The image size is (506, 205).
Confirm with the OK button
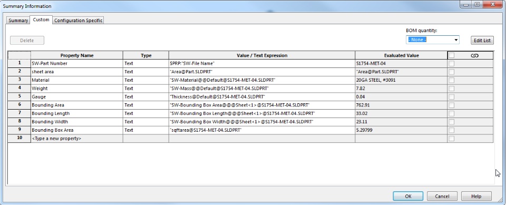pyautogui.click(x=408, y=196)
